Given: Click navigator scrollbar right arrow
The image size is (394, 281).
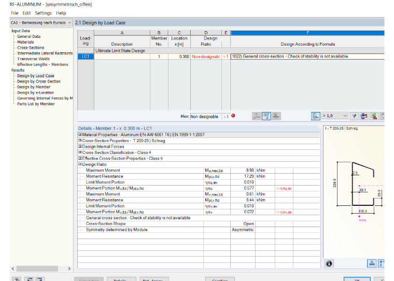Looking at the screenshot, I should point(69,269).
